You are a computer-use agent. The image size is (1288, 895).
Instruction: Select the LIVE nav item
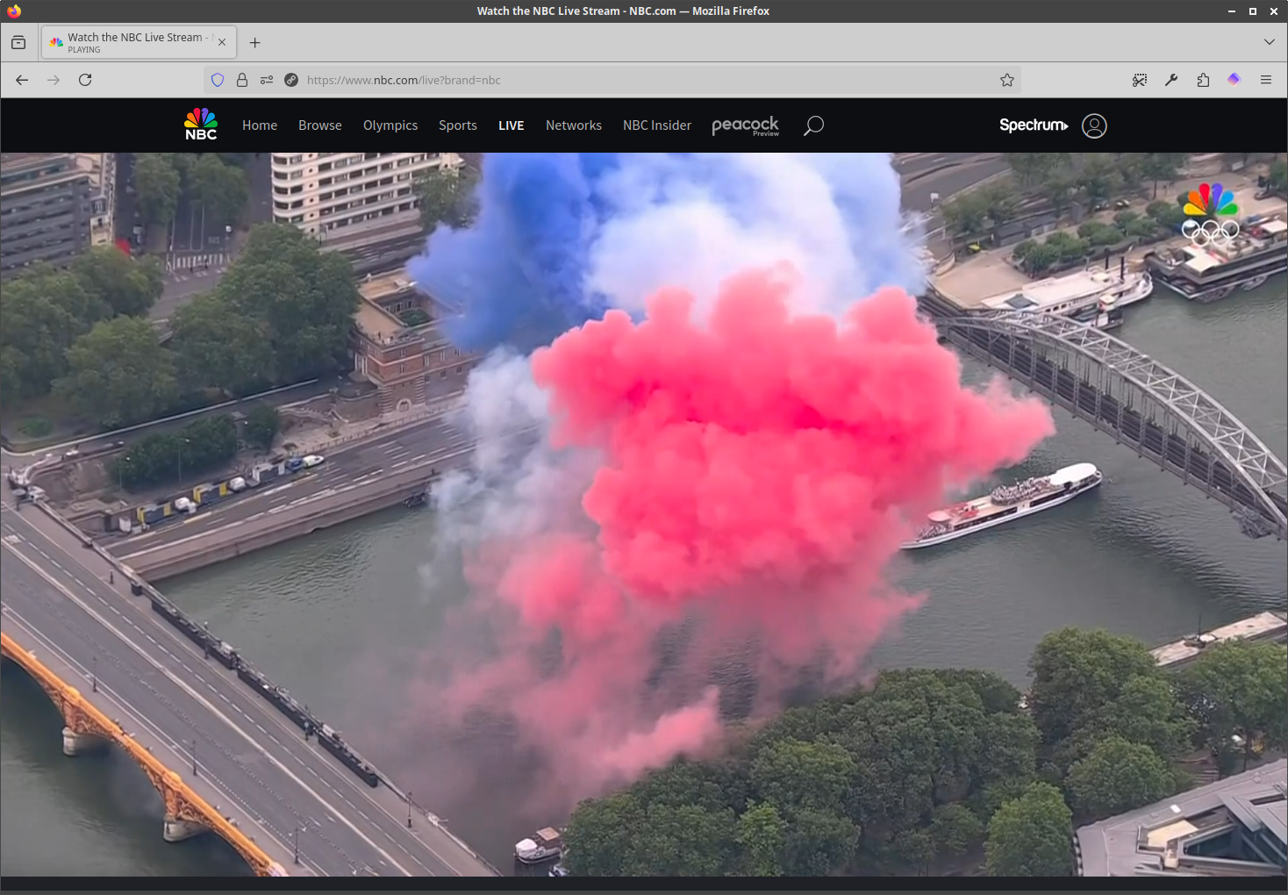pyautogui.click(x=512, y=125)
